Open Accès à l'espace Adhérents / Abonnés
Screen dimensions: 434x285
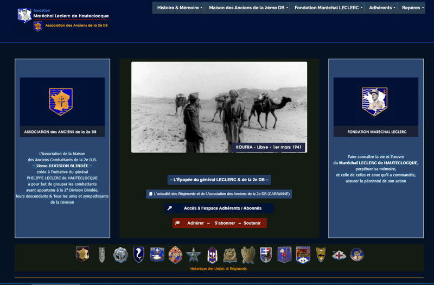point(219,208)
